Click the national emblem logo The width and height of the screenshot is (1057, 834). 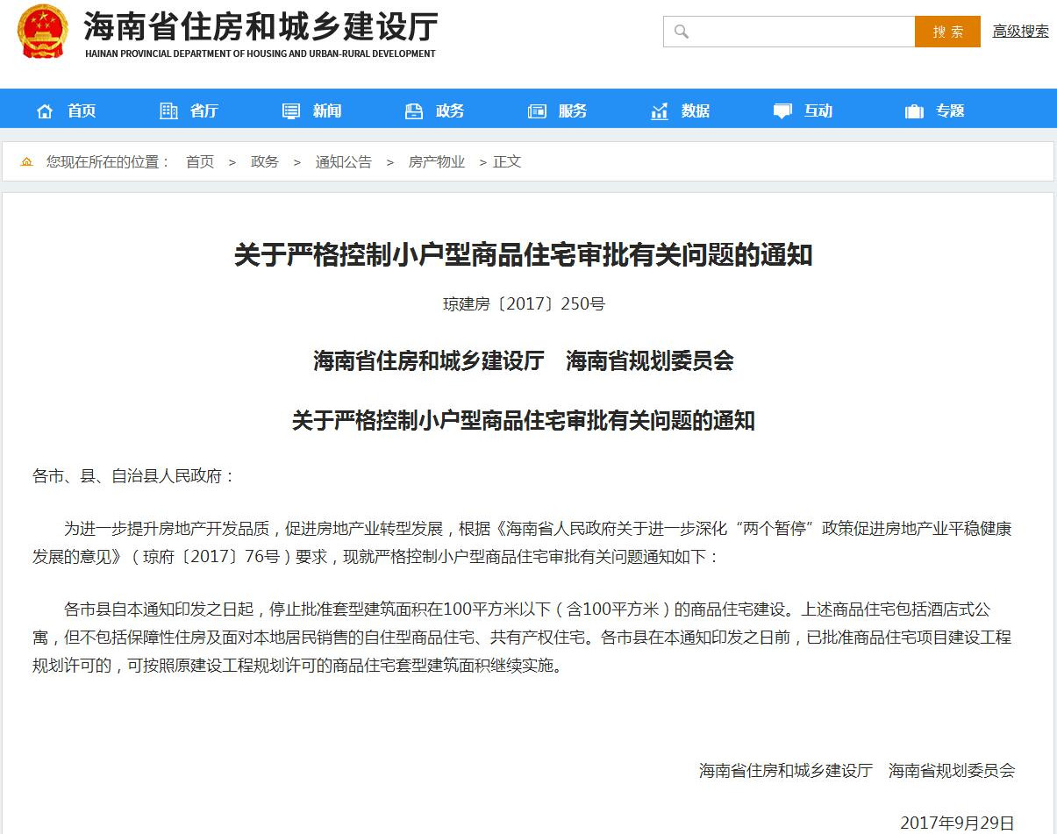(x=42, y=32)
